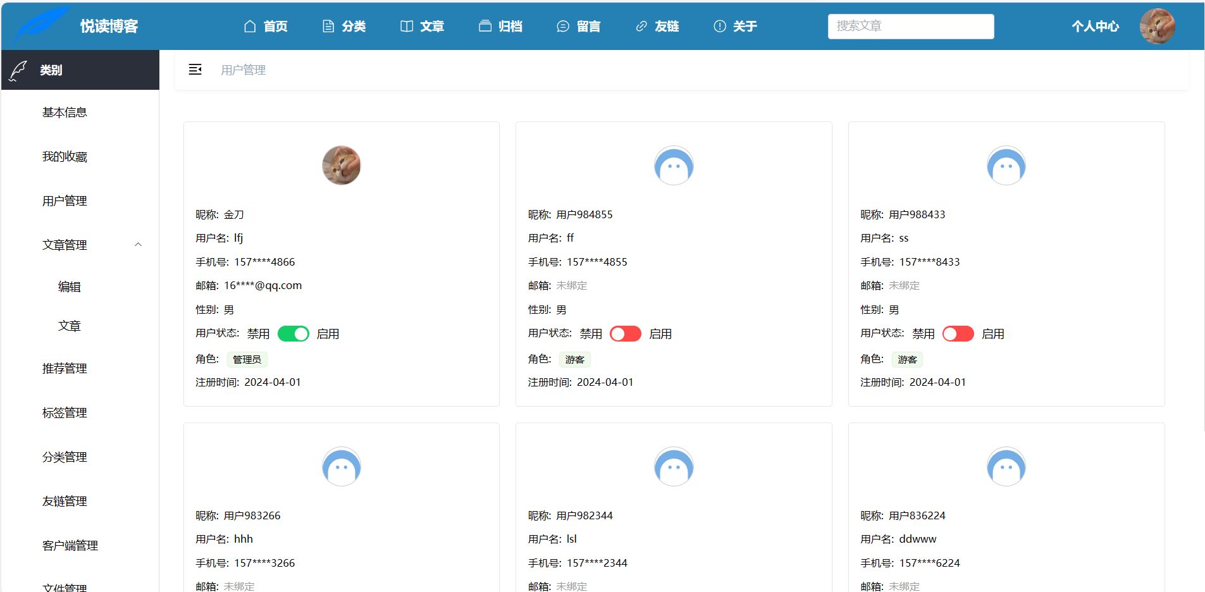Click 游客 role tag of 用户988433

pyautogui.click(x=907, y=359)
